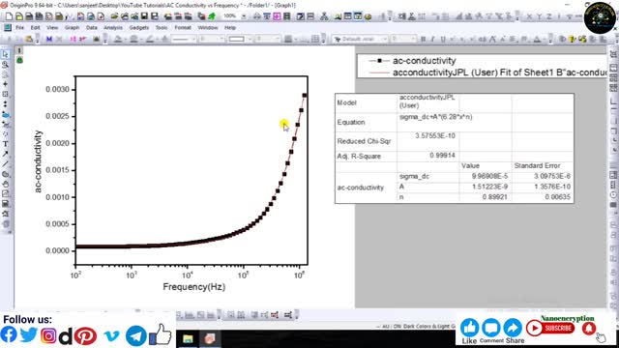The image size is (619, 348).
Task: Click the Adj. R-Square value 0.99914
Action: (x=442, y=156)
